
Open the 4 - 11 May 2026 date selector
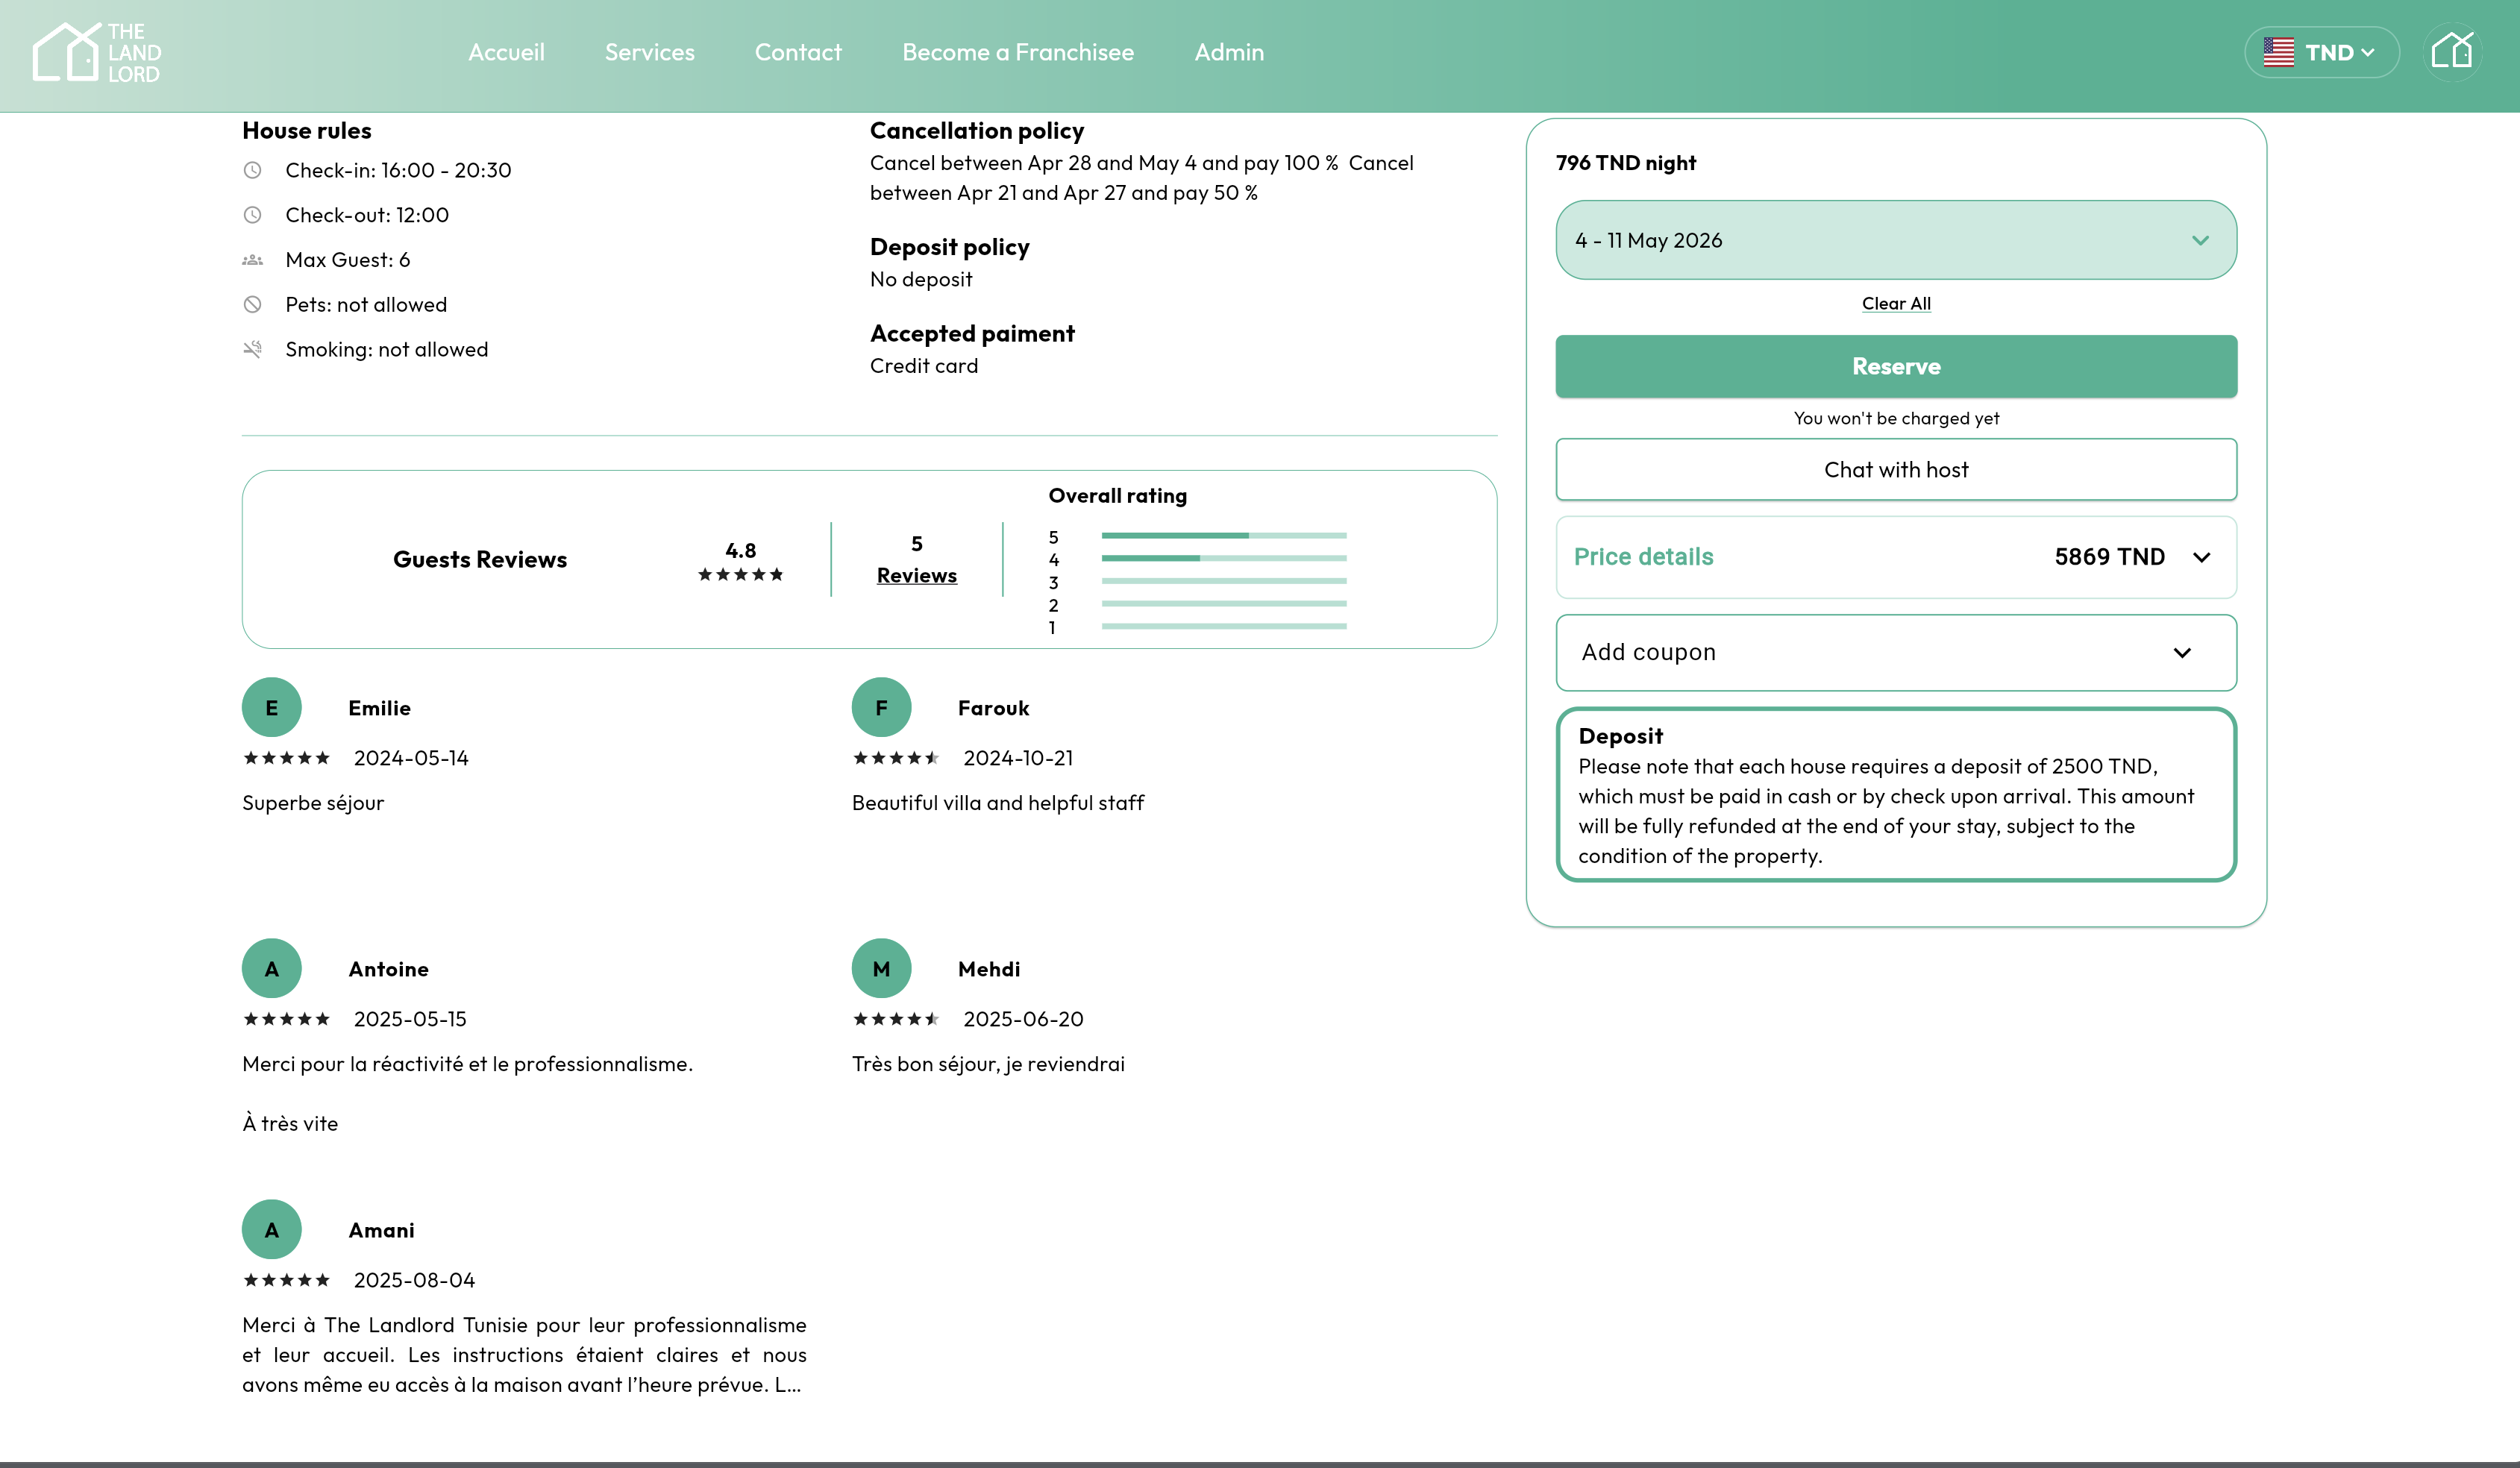point(1895,240)
